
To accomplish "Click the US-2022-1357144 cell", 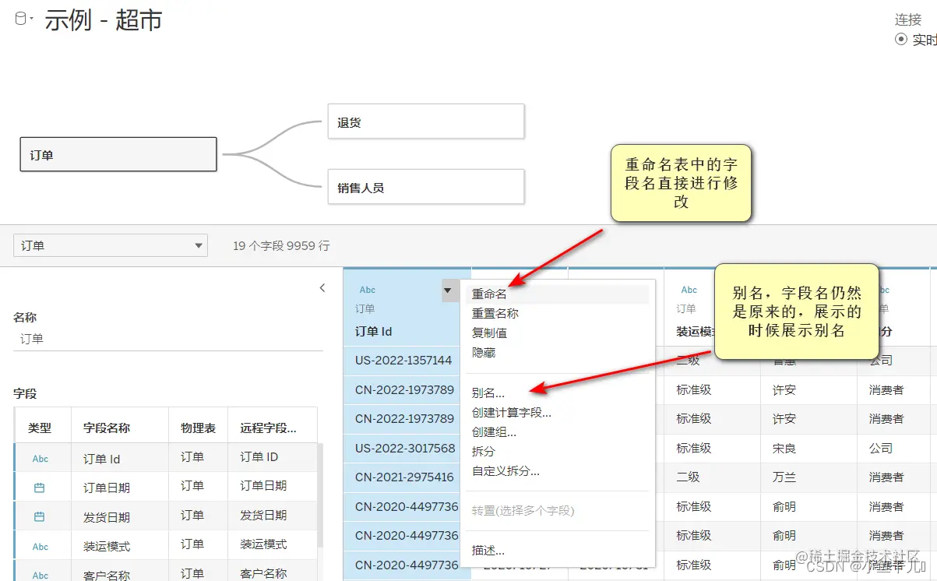I will pos(403,360).
